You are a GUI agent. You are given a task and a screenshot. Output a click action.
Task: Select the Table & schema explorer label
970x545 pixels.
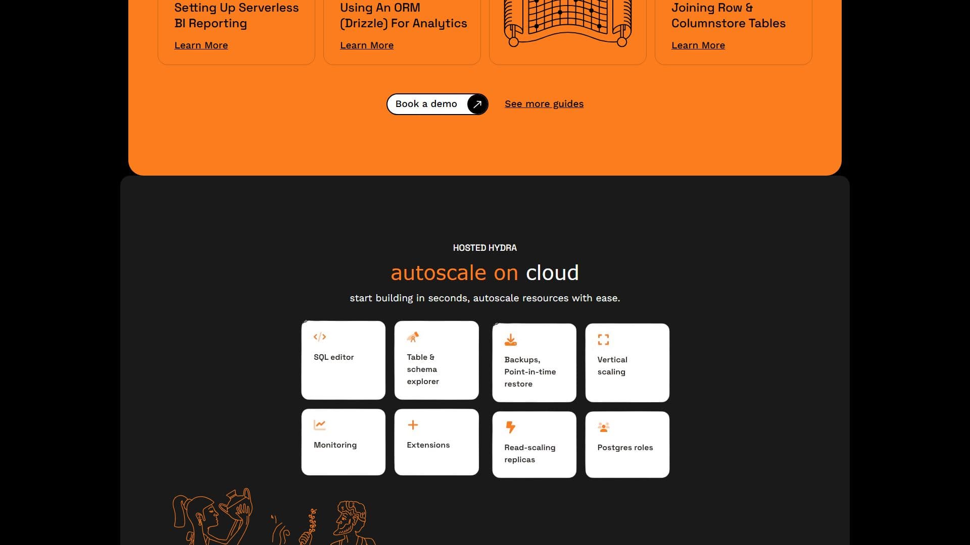(x=423, y=369)
